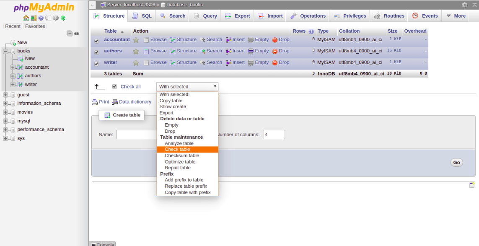This screenshot has width=479, height=246.
Task: Empty the authors table
Action: (259, 51)
